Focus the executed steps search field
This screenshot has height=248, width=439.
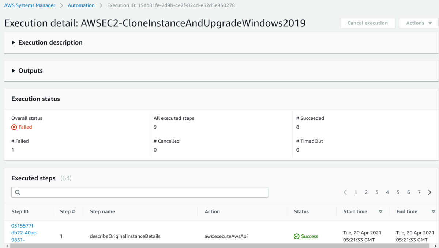tap(140, 192)
